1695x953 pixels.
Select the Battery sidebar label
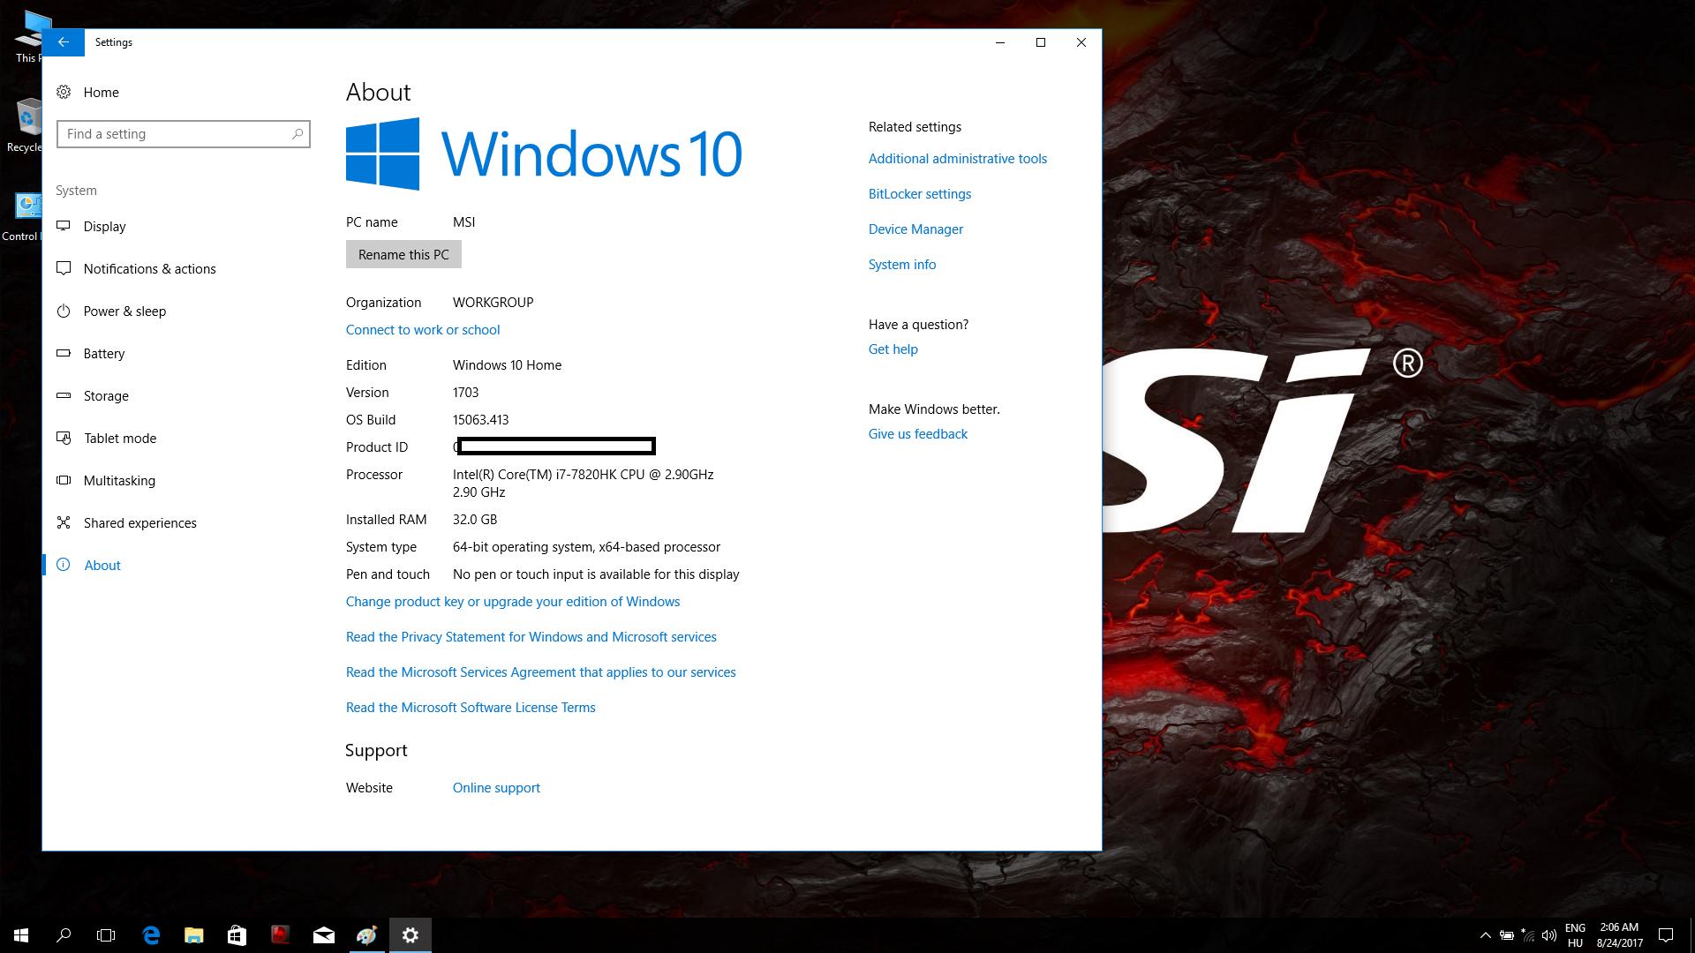click(104, 353)
